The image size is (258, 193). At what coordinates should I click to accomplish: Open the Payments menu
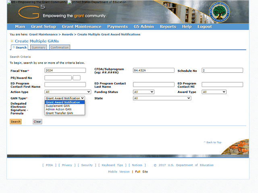point(117,27)
